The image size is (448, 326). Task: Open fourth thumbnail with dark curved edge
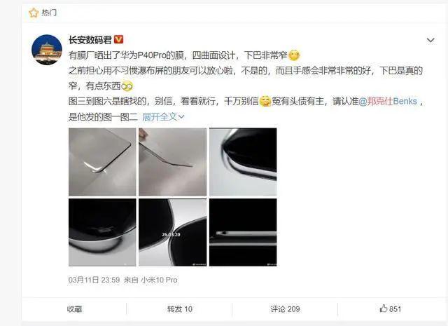coord(102,233)
